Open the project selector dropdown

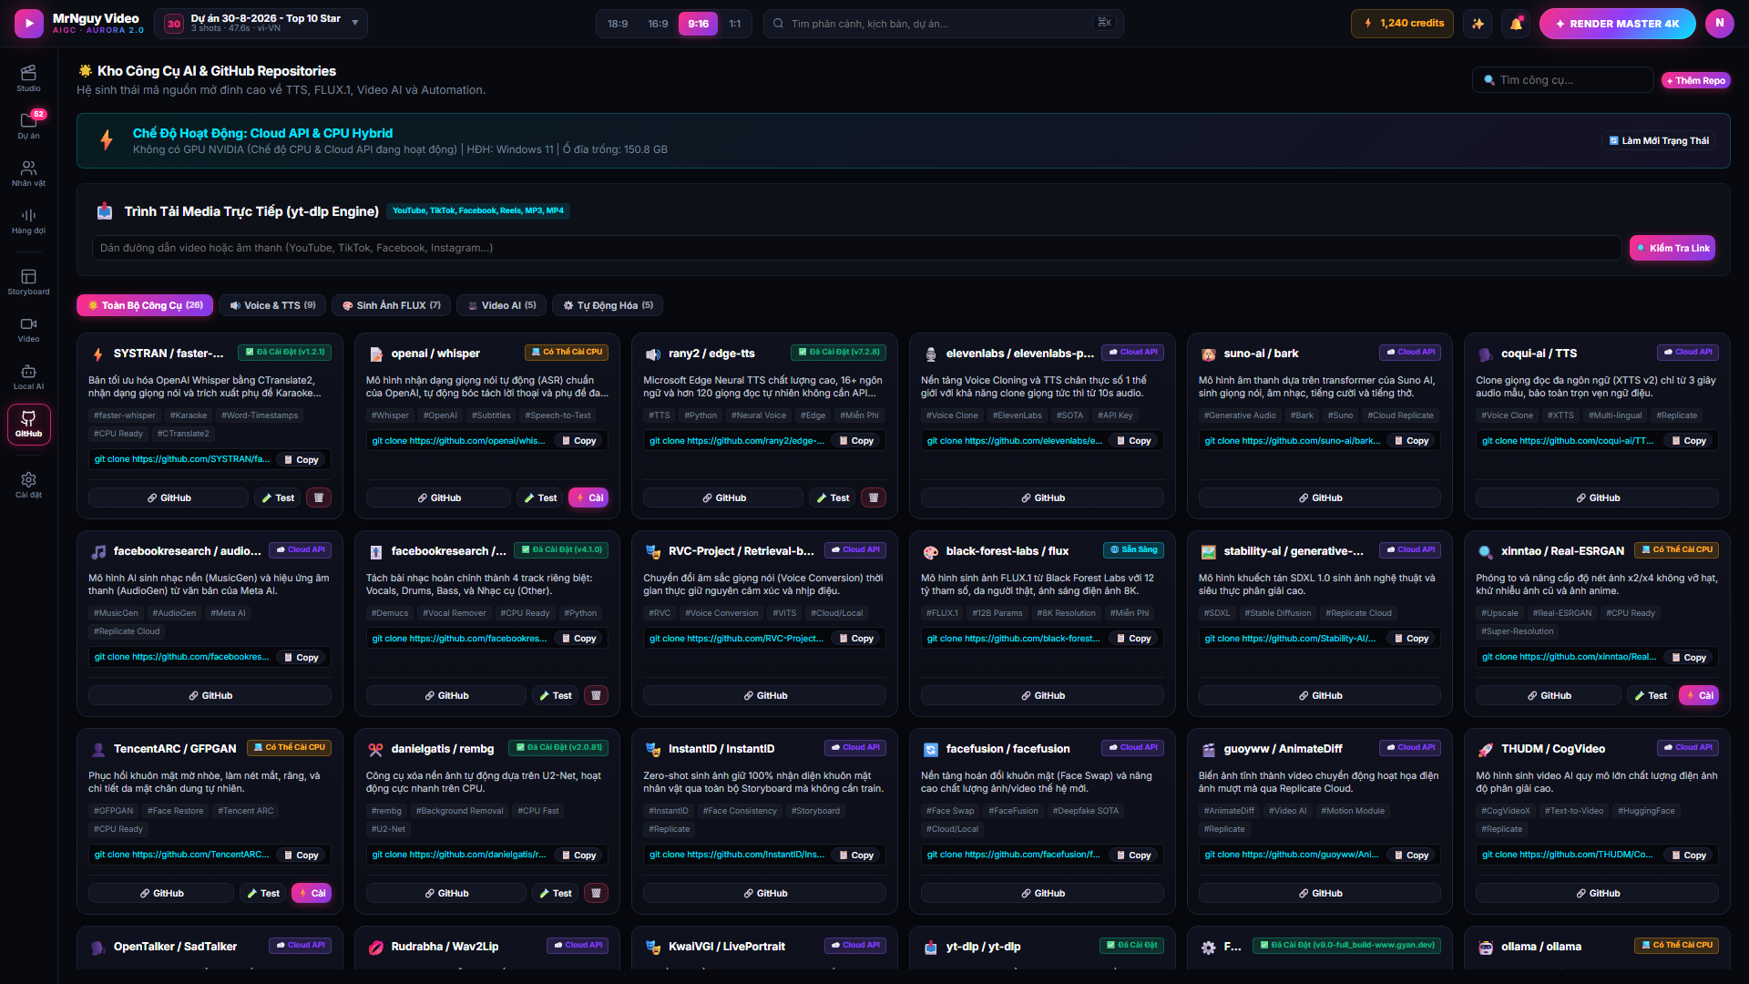pyautogui.click(x=261, y=23)
